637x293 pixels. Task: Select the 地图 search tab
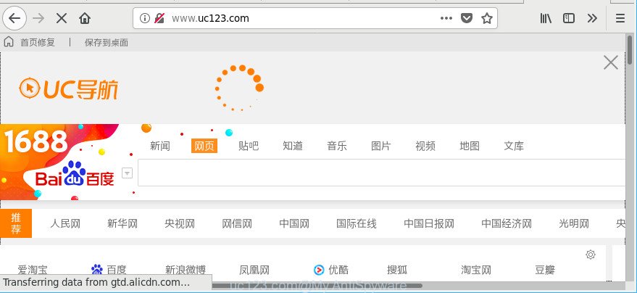click(470, 146)
